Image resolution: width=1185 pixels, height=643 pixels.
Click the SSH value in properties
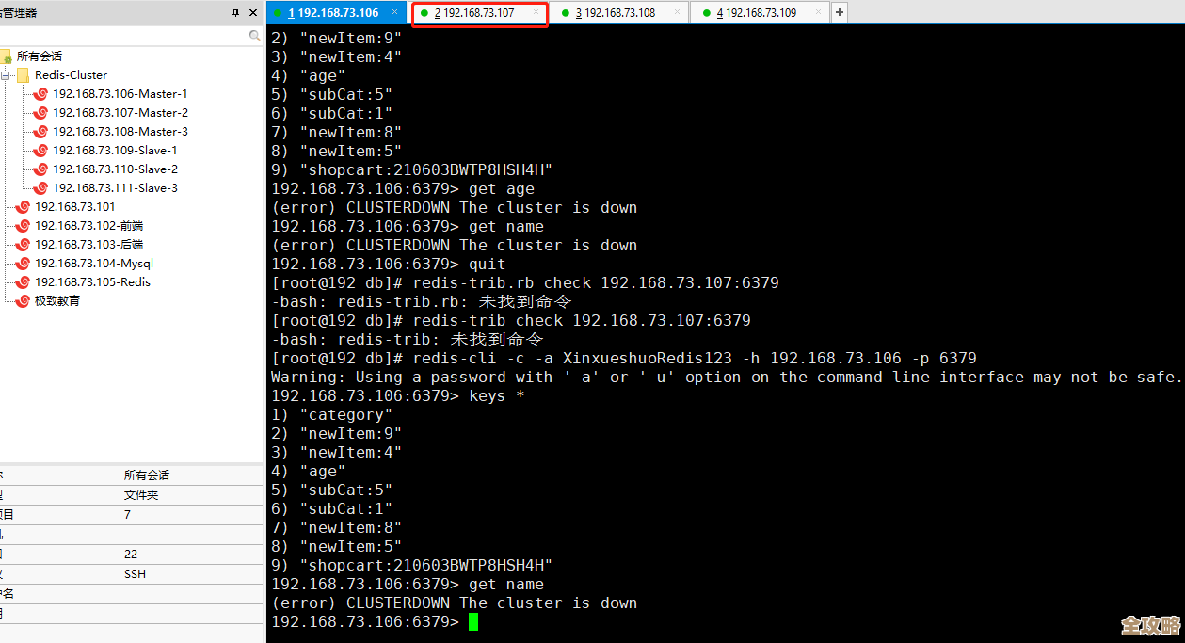135,574
